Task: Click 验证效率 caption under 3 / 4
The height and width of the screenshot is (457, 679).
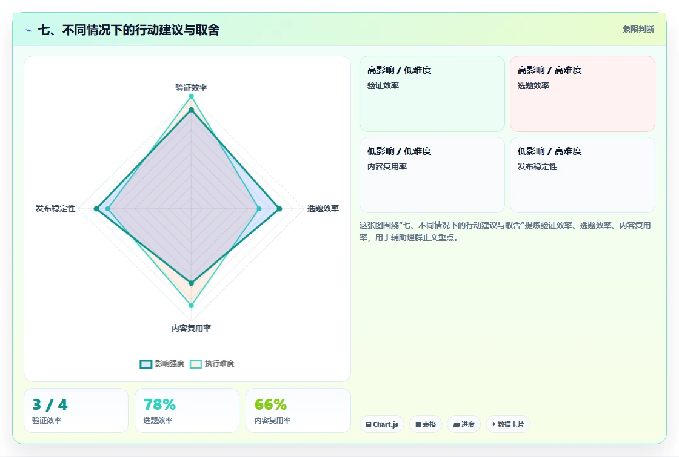Action: 47,420
